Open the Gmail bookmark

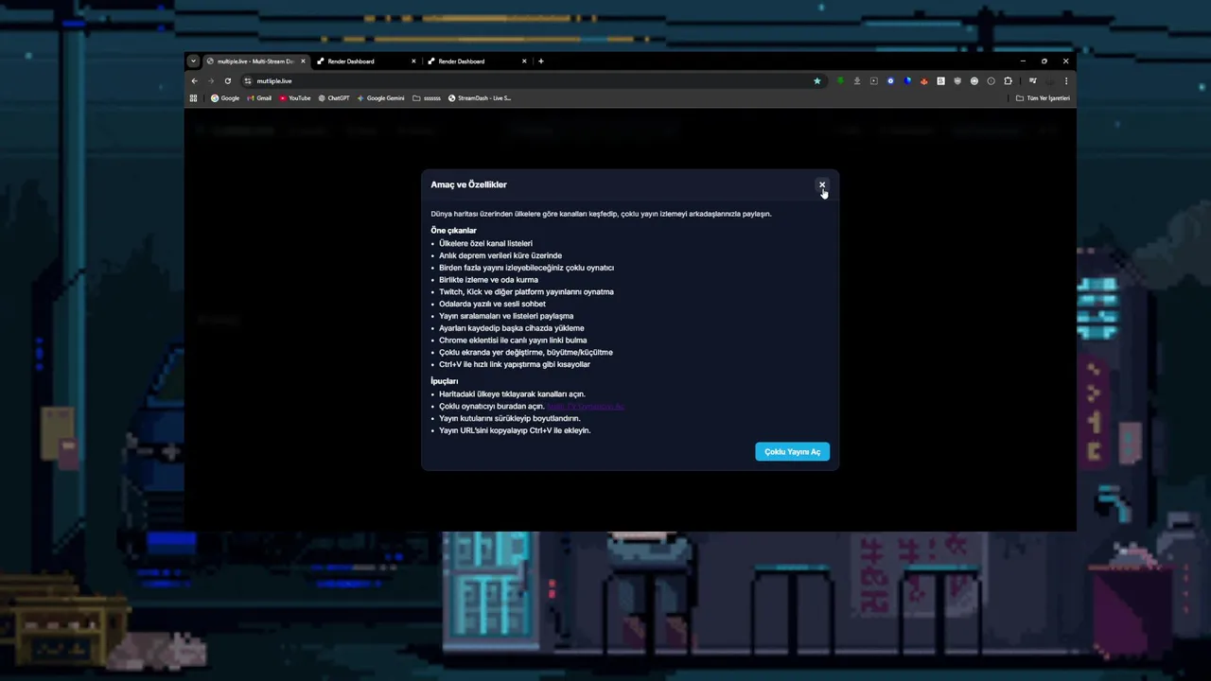(259, 98)
